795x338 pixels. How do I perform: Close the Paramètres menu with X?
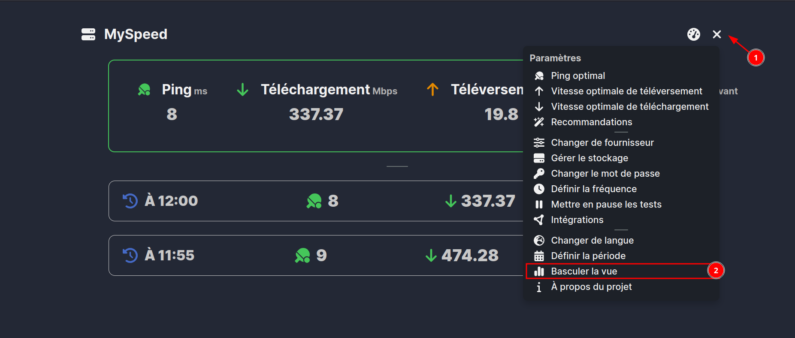tap(716, 34)
